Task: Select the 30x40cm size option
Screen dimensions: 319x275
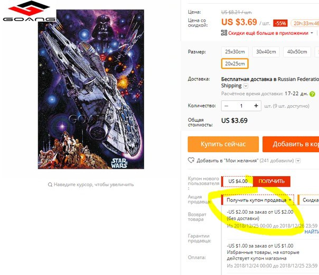Action: (266, 52)
